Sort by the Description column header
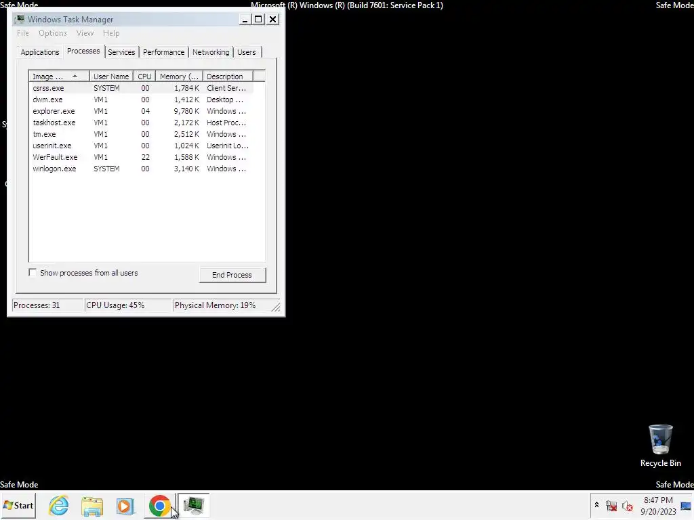The width and height of the screenshot is (694, 520). point(228,76)
